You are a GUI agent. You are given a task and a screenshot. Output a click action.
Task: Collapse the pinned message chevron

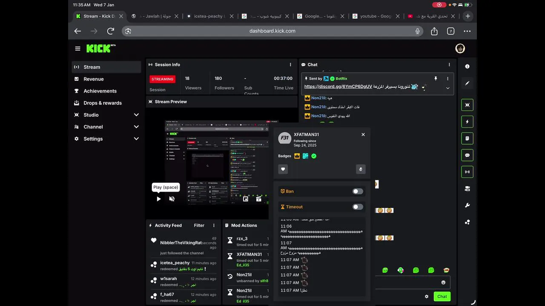[447, 88]
